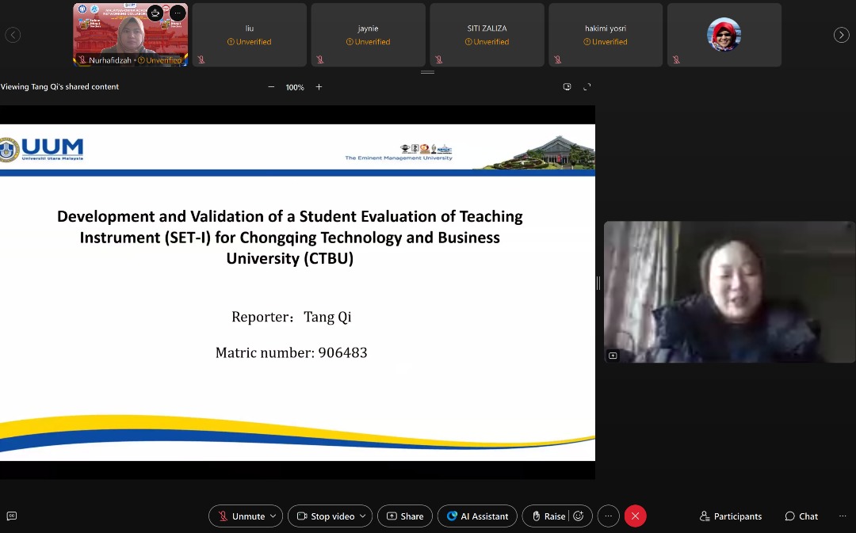This screenshot has width=856, height=533.
Task: Open more meeting controls ellipsis menu
Action: [608, 516]
